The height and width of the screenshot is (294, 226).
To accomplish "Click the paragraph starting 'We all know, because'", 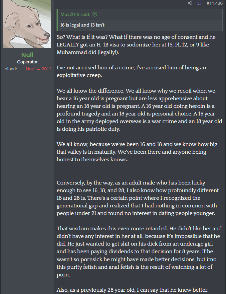I will click(x=137, y=152).
